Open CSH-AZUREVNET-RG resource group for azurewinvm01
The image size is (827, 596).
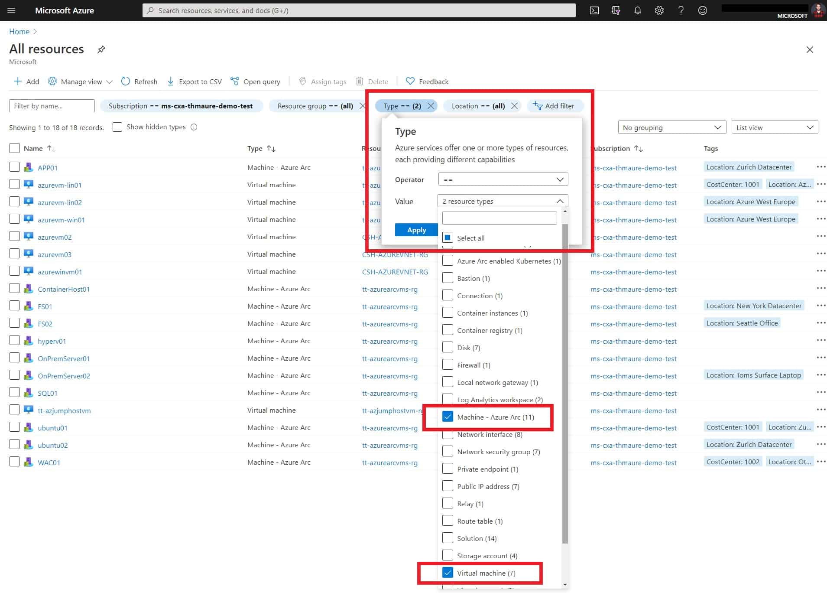[395, 272]
